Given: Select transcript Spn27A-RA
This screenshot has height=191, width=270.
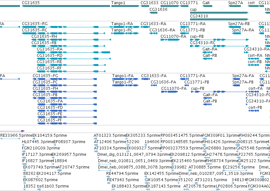Looking at the screenshot, I should (243, 30).
